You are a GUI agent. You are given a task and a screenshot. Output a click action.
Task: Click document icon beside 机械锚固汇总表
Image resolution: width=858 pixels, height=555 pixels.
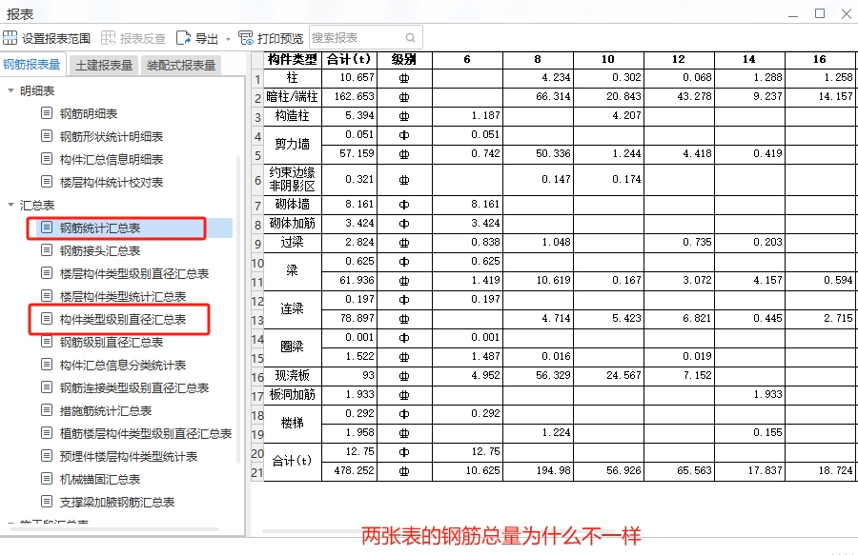tap(47, 479)
